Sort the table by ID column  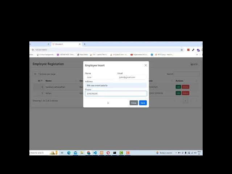point(40,81)
